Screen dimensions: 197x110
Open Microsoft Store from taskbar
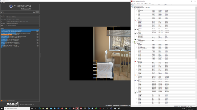coord(47,108)
